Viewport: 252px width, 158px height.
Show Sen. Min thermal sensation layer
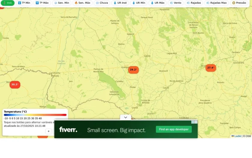tap(61, 3)
